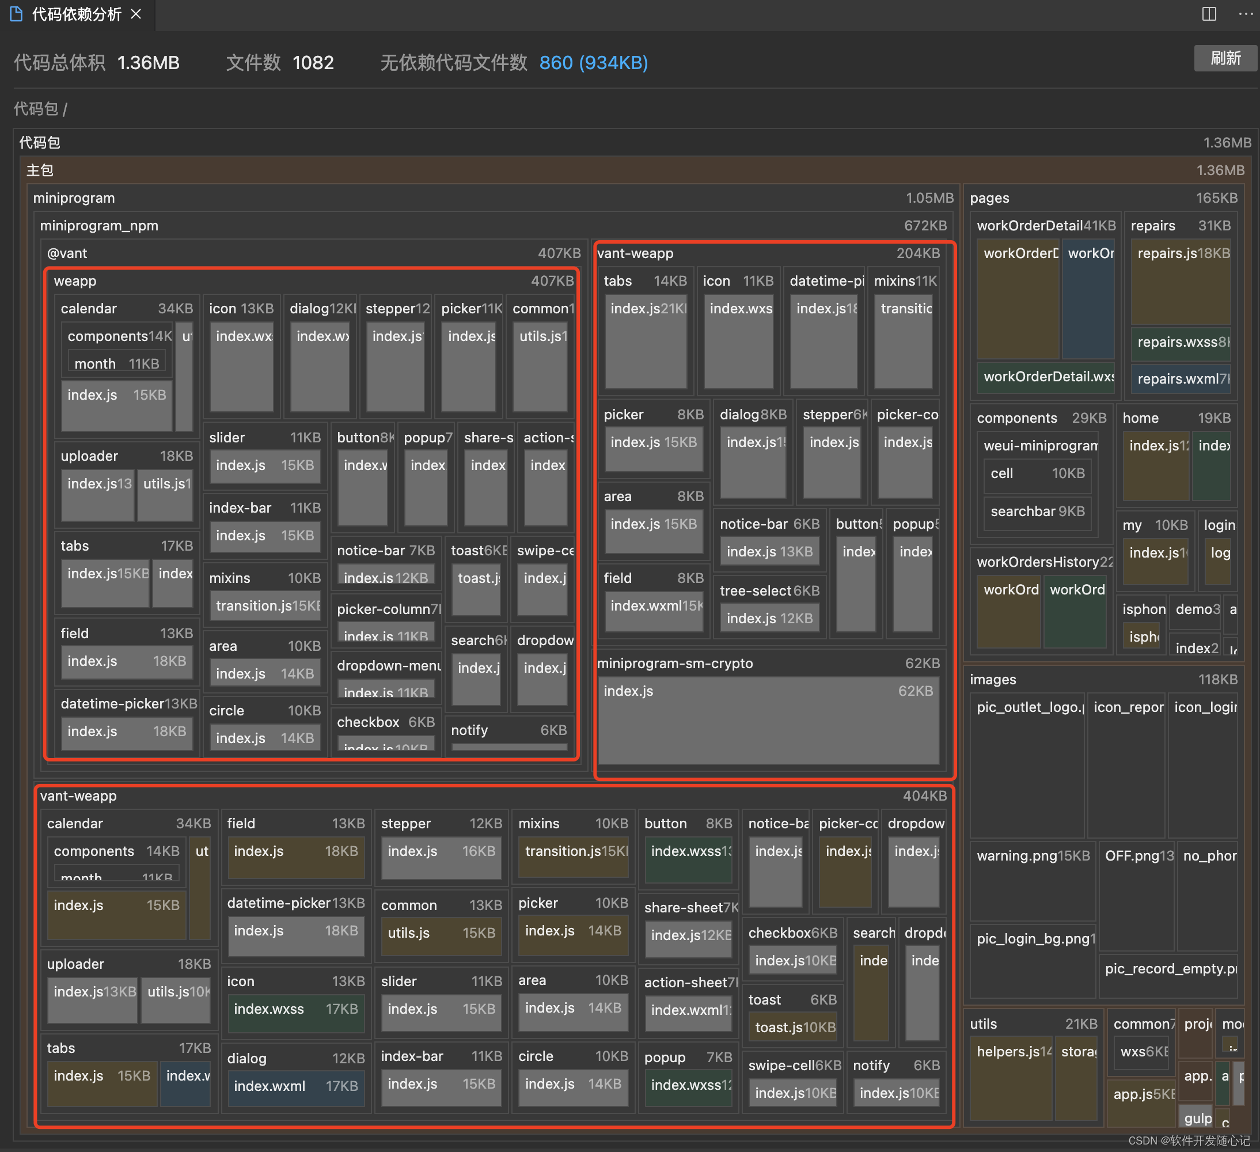
Task: Click the repairs.js 18KB block
Action: tap(1181, 281)
